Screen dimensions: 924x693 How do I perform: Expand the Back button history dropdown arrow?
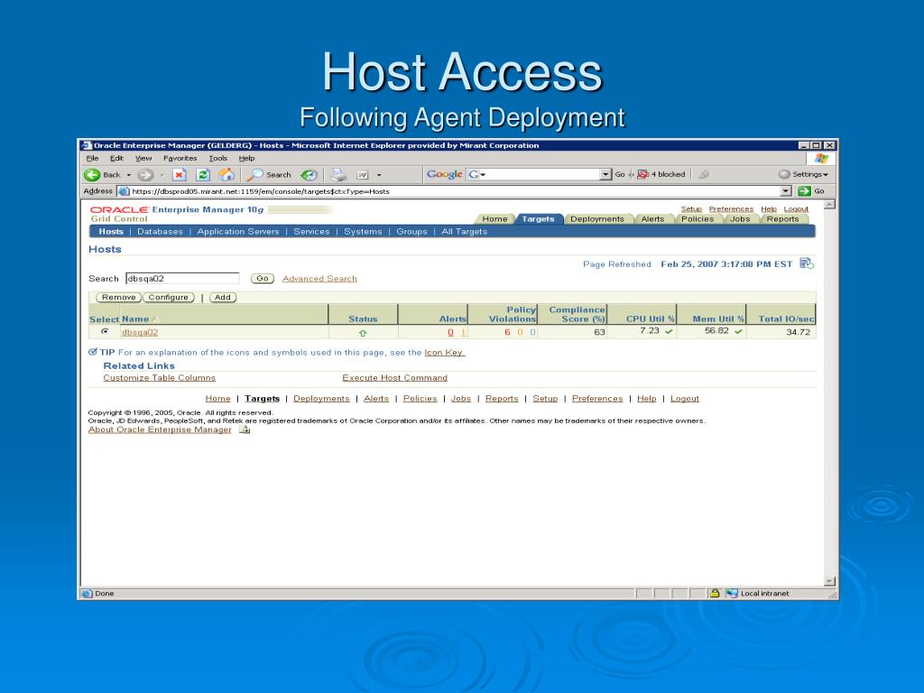tap(128, 175)
